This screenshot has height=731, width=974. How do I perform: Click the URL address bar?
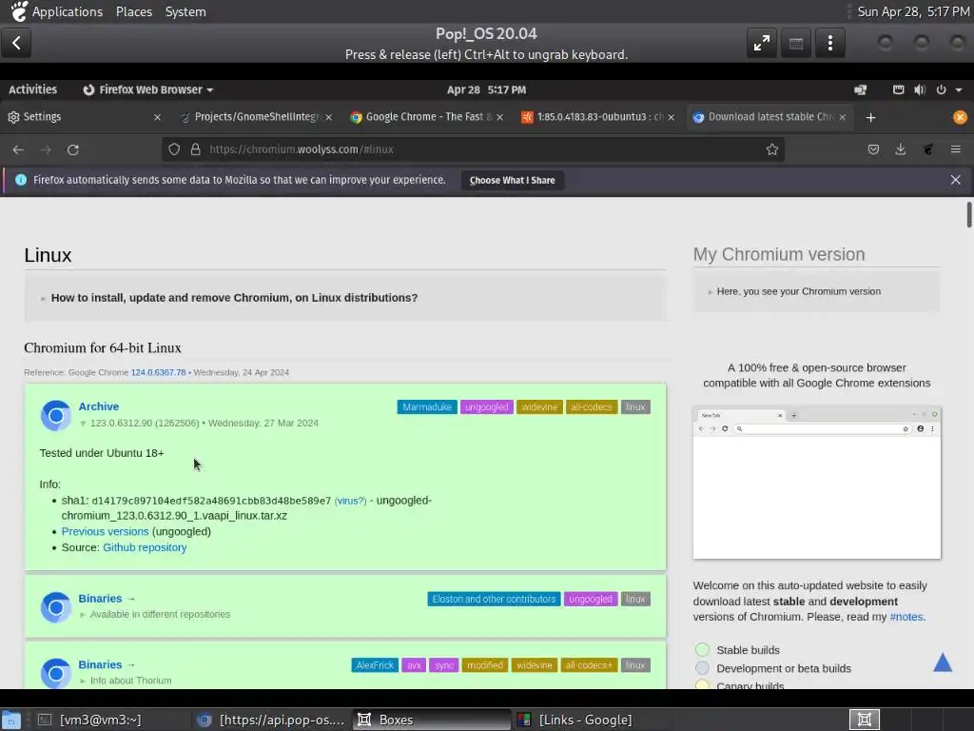472,149
